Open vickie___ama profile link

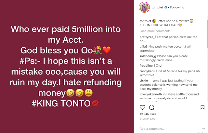[149, 81]
